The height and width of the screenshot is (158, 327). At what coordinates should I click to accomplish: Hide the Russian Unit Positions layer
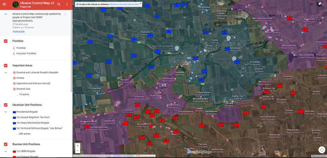click(6, 144)
